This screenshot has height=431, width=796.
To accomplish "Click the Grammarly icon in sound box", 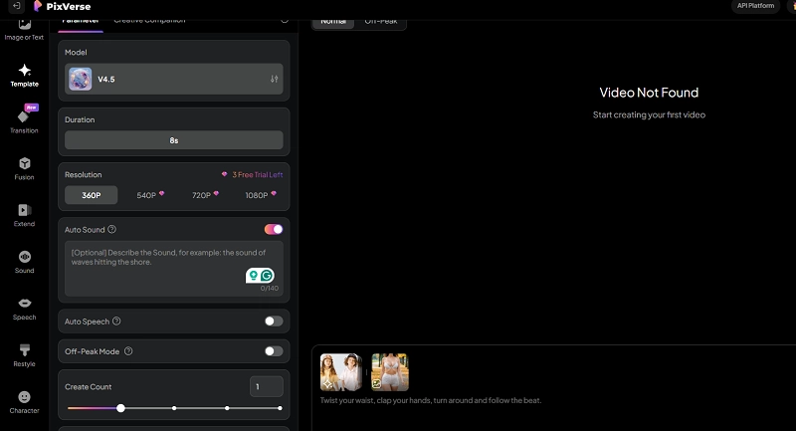I will (x=267, y=276).
